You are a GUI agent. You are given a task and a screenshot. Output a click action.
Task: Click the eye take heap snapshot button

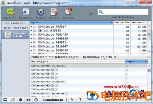(x=28, y=100)
